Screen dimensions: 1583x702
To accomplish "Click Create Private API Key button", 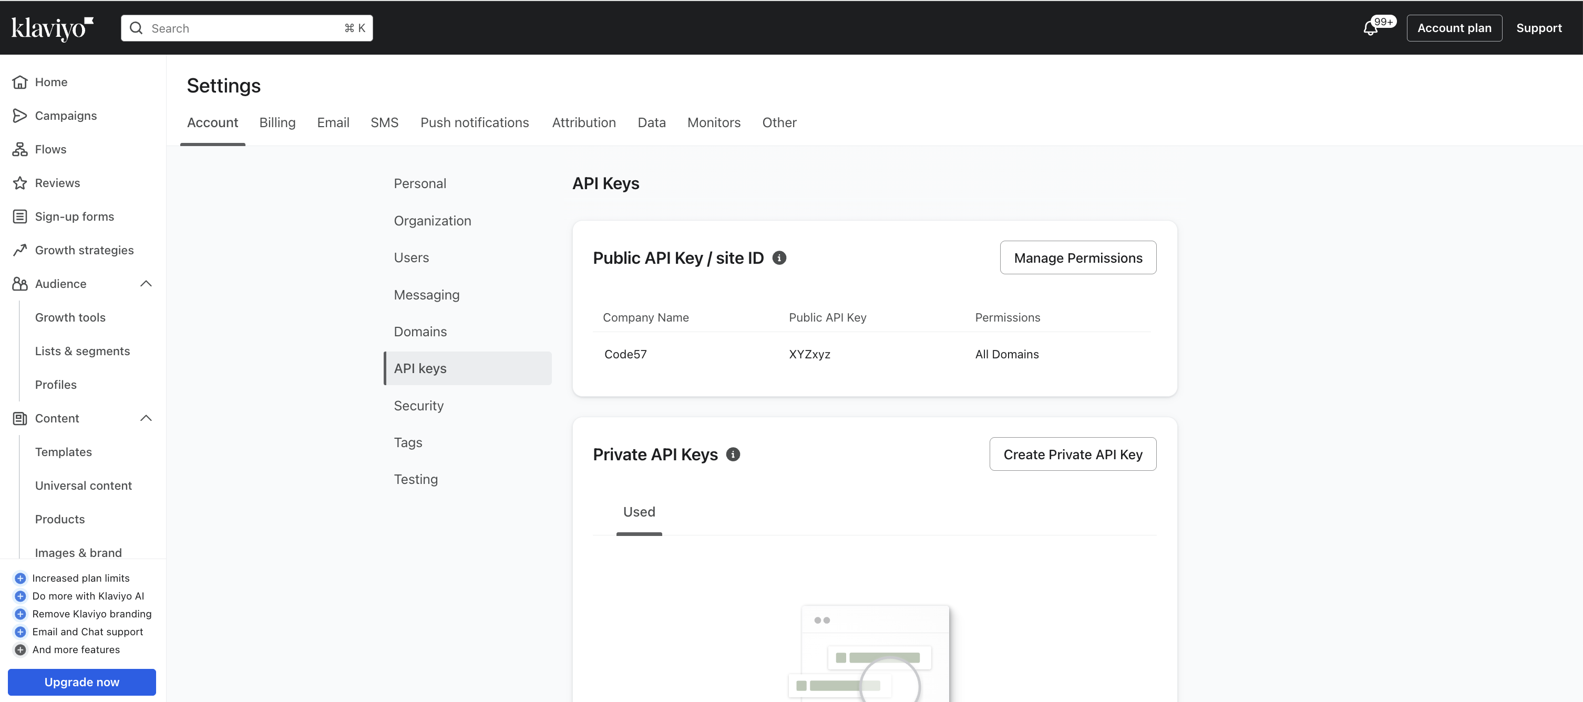I will pos(1072,455).
